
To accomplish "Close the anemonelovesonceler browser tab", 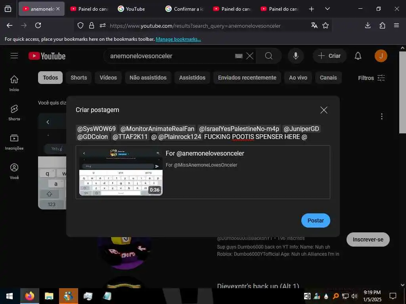I will tap(58, 9).
